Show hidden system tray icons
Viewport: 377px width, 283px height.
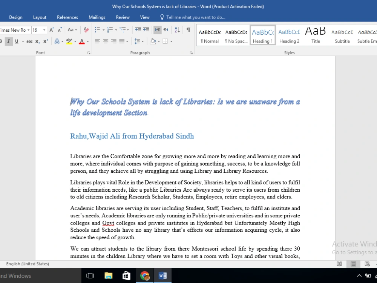[x=359, y=276]
